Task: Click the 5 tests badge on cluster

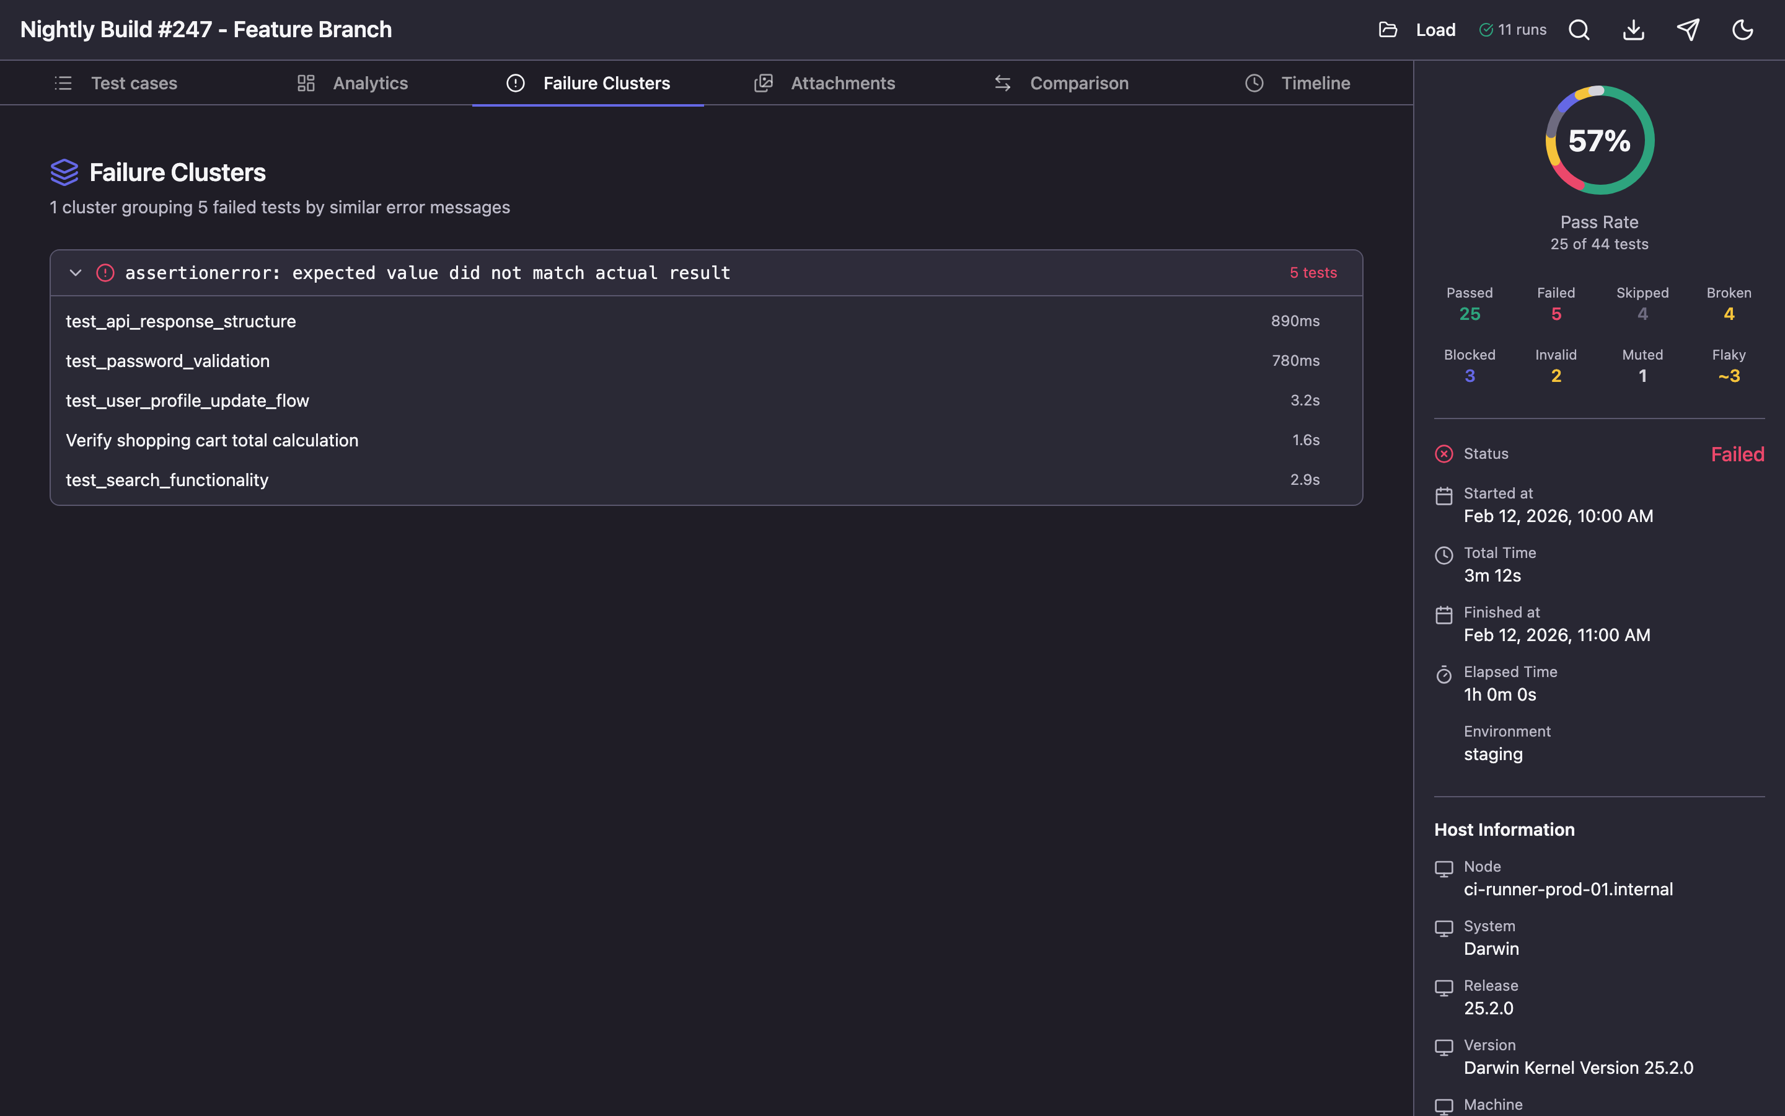Action: click(1313, 273)
